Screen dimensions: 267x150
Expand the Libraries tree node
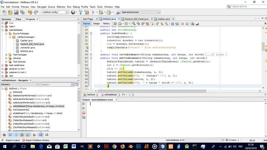[x=6, y=58]
